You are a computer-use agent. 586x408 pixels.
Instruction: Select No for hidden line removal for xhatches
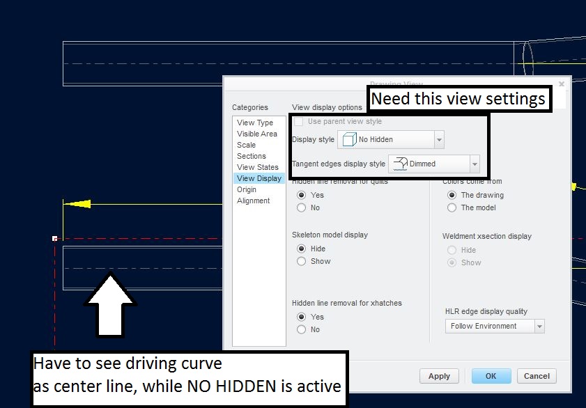click(x=300, y=329)
